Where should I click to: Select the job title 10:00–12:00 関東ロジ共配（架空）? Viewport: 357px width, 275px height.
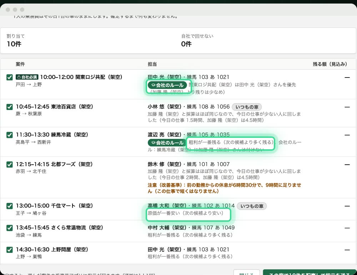tap(81, 77)
